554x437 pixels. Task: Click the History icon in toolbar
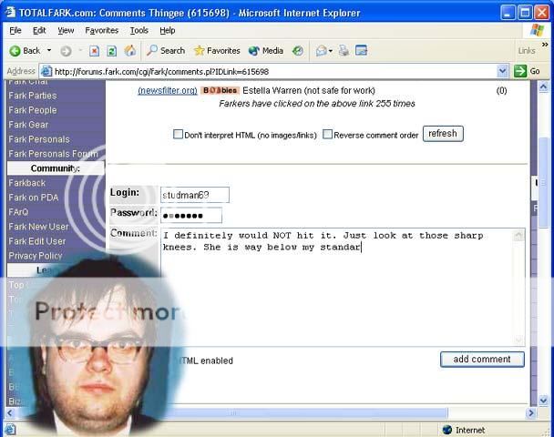[298, 51]
